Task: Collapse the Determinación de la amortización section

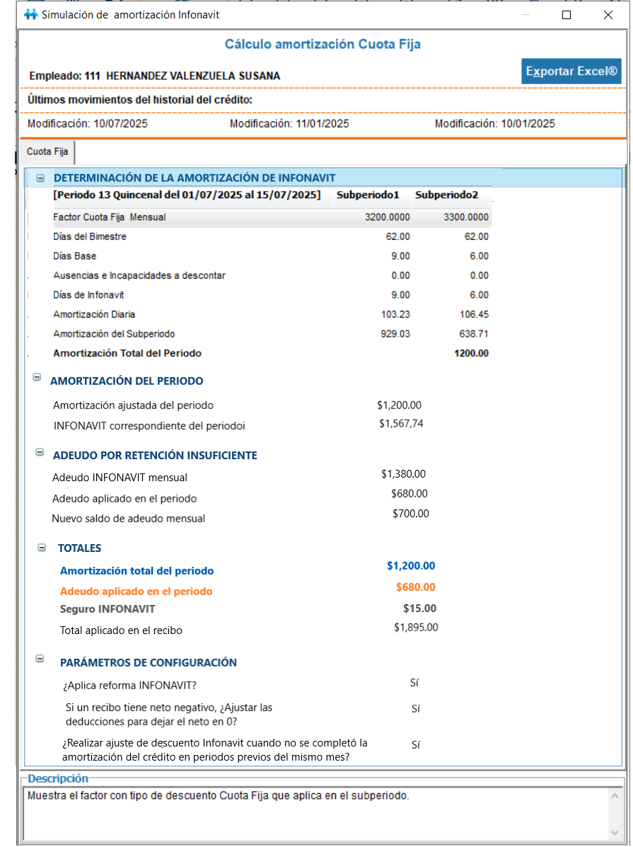Action: pos(40,178)
